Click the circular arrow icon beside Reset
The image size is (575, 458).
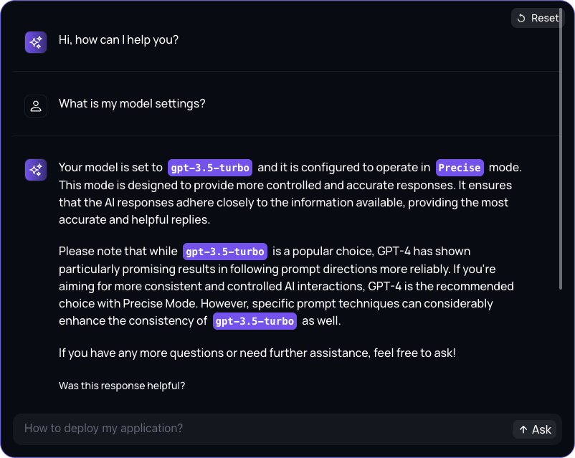(521, 18)
